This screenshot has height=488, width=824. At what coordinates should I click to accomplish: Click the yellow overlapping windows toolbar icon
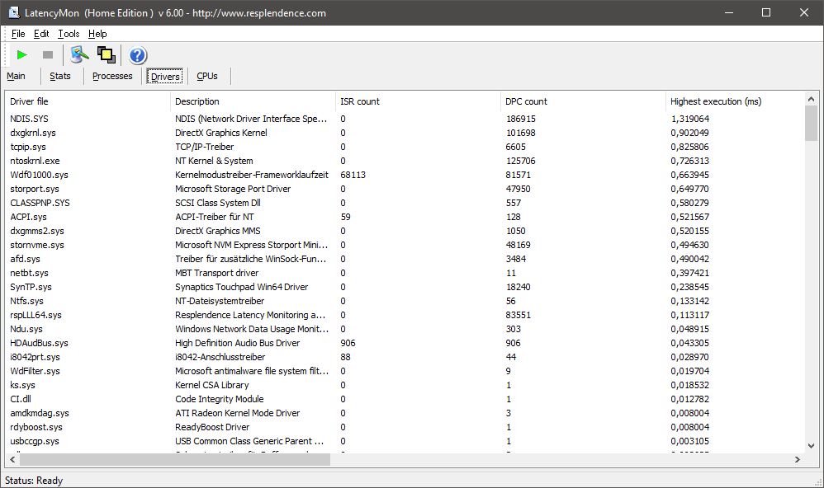[x=106, y=55]
